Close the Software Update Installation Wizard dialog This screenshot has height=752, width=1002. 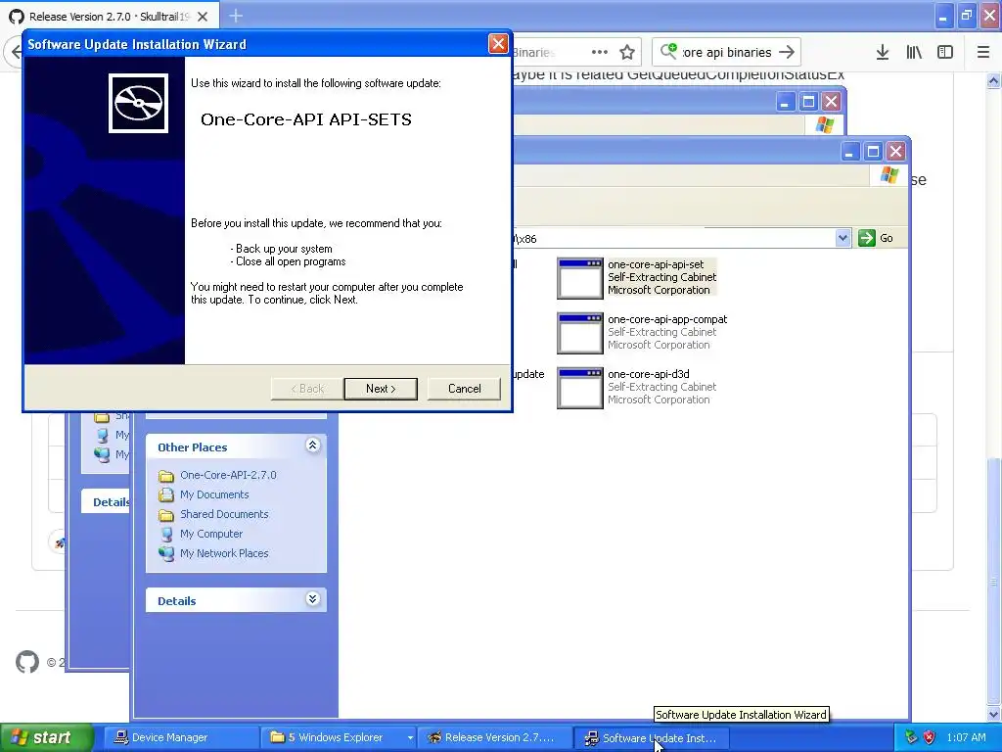coord(498,43)
